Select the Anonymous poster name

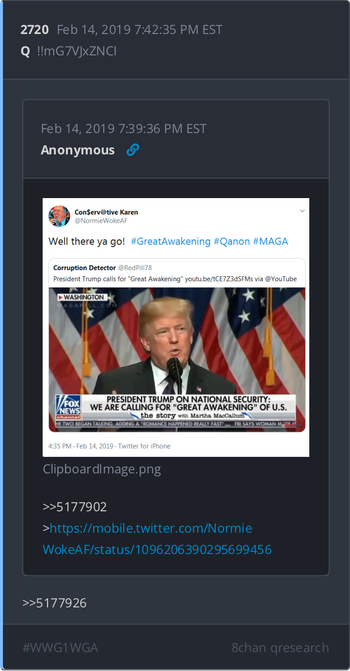pos(78,150)
